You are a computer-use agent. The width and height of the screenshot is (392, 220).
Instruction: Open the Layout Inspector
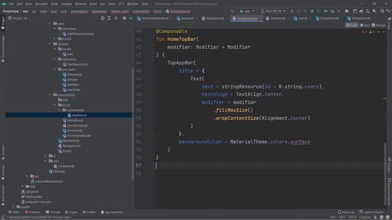tap(372, 212)
